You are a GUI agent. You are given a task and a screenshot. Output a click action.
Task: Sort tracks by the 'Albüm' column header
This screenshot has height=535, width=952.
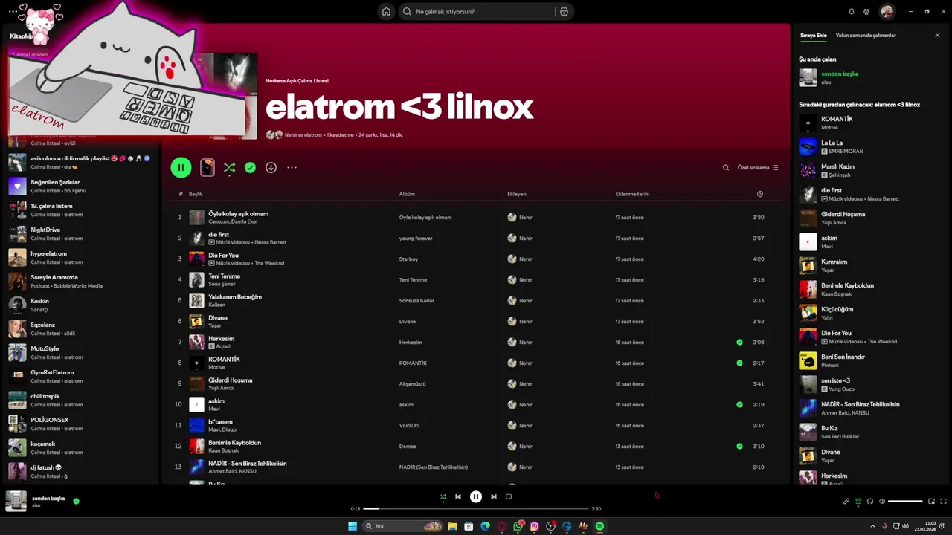[x=407, y=194]
